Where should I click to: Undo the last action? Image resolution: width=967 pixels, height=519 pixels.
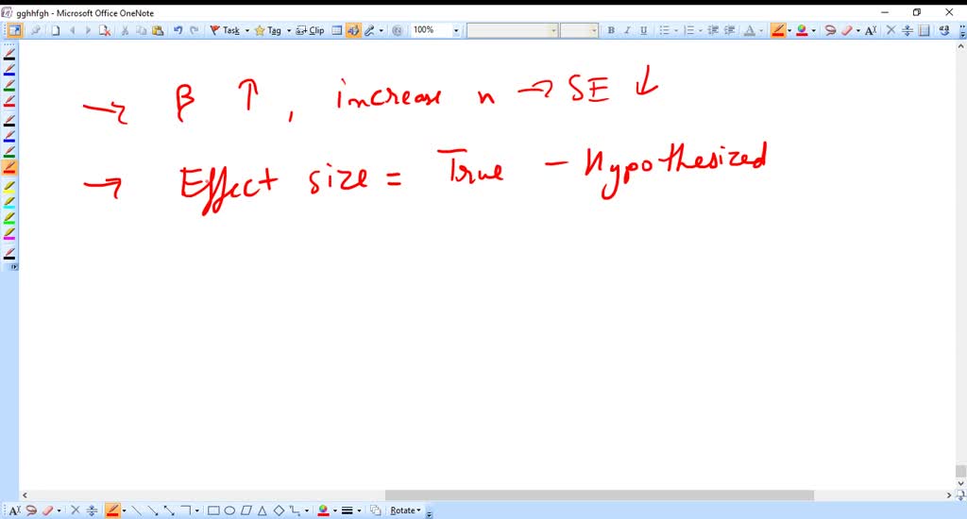pyautogui.click(x=178, y=30)
